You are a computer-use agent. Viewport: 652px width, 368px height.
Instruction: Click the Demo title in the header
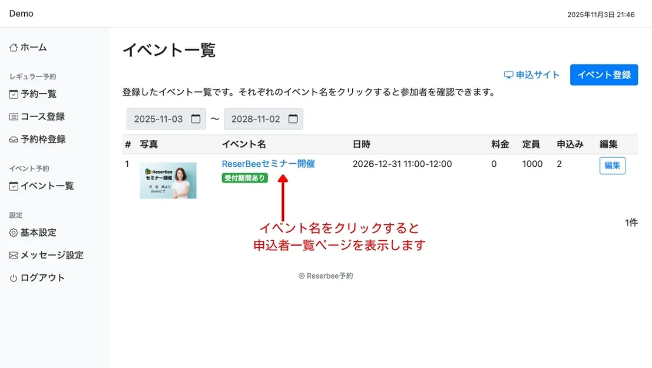click(21, 14)
